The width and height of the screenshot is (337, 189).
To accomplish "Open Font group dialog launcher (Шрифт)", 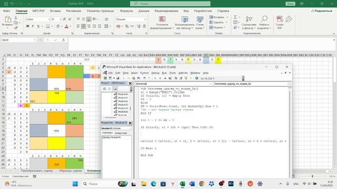I will click(72, 34).
